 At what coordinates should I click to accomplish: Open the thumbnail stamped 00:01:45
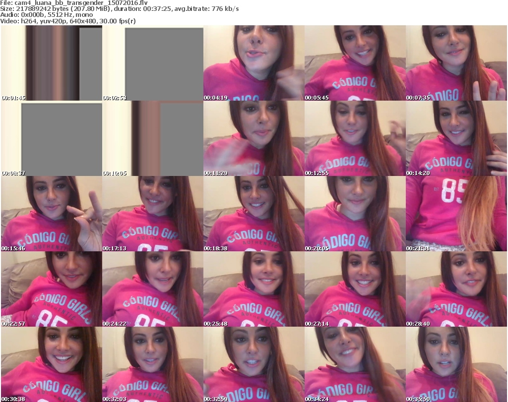coord(52,63)
